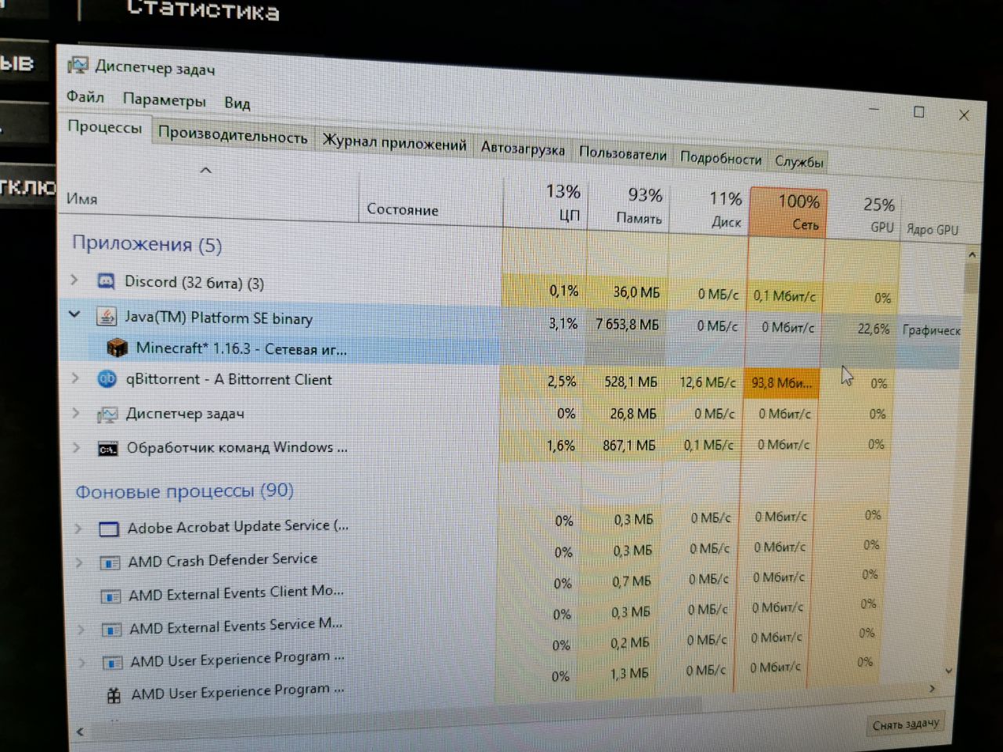Screen dimensions: 1003x752
Task: Click the qBittorrent client icon
Action: (x=107, y=379)
